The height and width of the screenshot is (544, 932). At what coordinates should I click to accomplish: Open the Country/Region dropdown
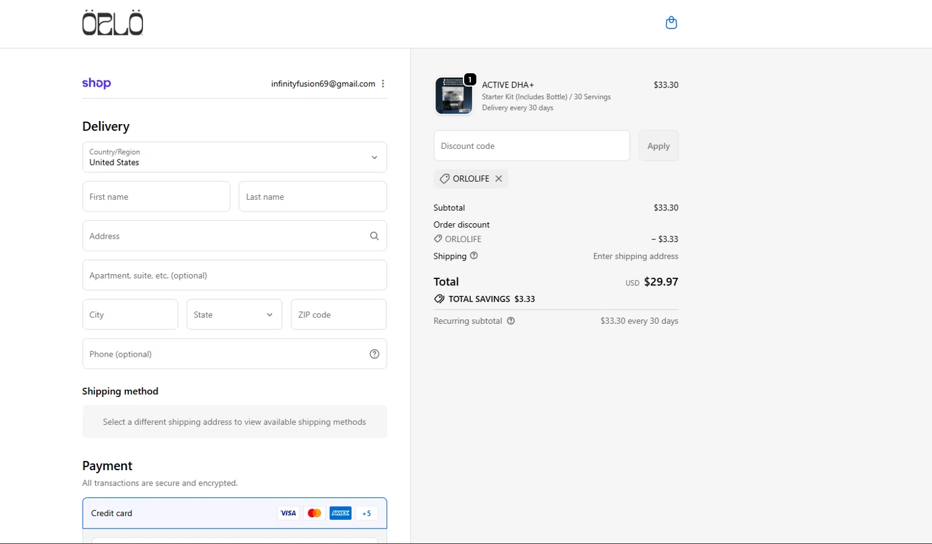(x=234, y=157)
